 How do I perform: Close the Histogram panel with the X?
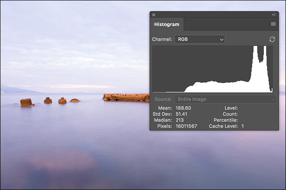pos(154,15)
